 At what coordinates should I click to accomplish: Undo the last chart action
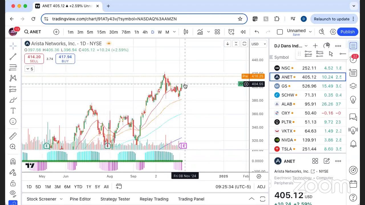click(x=257, y=32)
